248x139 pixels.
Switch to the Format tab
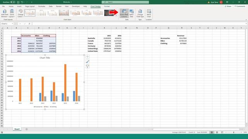[x=107, y=6]
